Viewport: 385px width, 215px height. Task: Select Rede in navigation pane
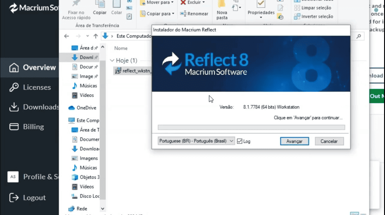click(78, 209)
